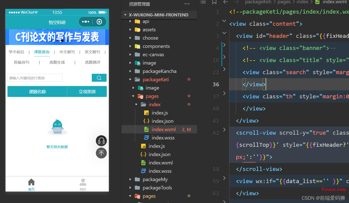The height and width of the screenshot is (203, 349).
Task: Click the folded ellipsis after banner comment
Action: 333,48
